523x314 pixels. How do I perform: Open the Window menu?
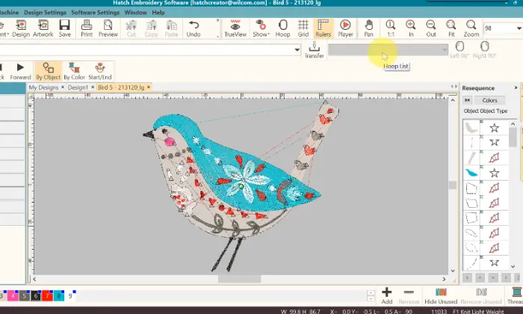[135, 13]
